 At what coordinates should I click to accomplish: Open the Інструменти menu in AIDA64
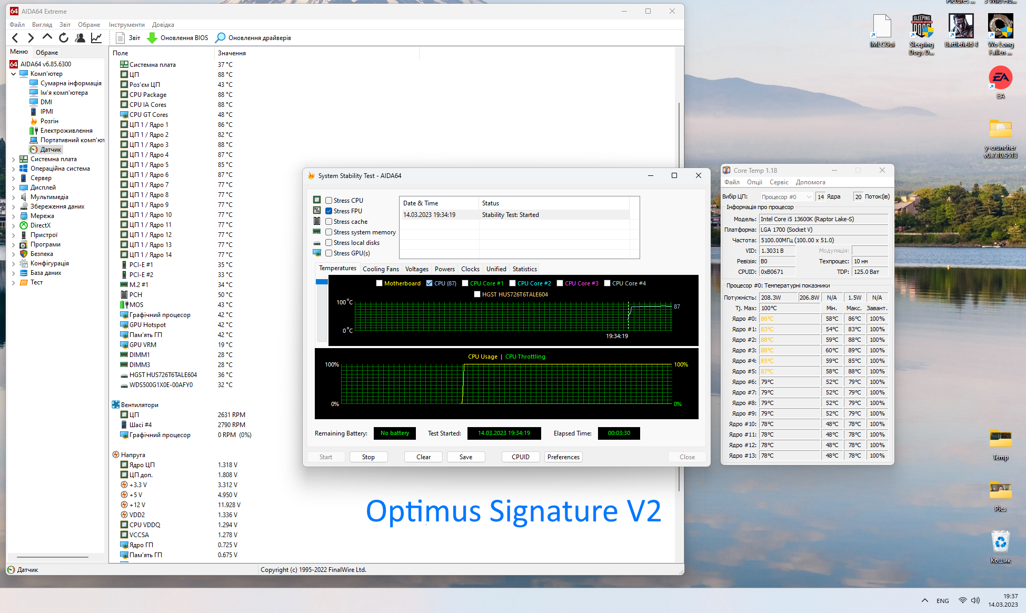126,24
